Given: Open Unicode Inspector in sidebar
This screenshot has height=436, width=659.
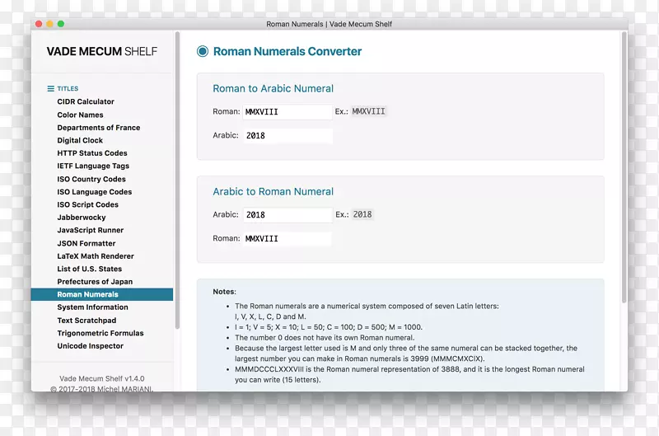Looking at the screenshot, I should point(90,346).
